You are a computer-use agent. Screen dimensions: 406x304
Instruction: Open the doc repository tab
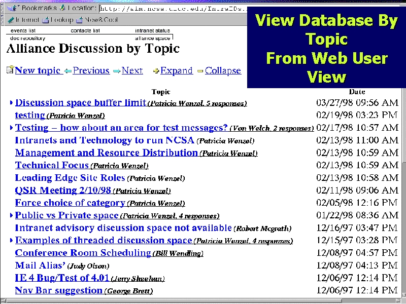pyautogui.click(x=28, y=39)
